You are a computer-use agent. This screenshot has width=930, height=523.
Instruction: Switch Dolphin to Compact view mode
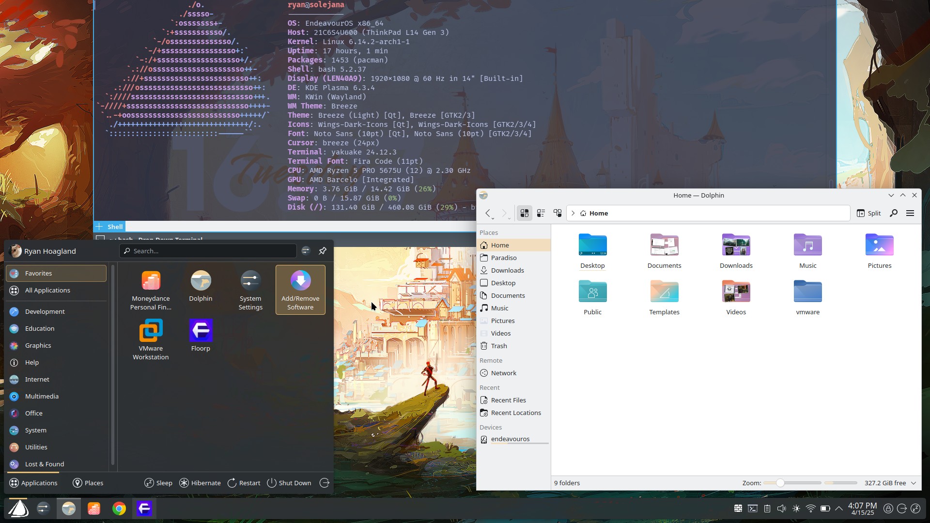(541, 213)
